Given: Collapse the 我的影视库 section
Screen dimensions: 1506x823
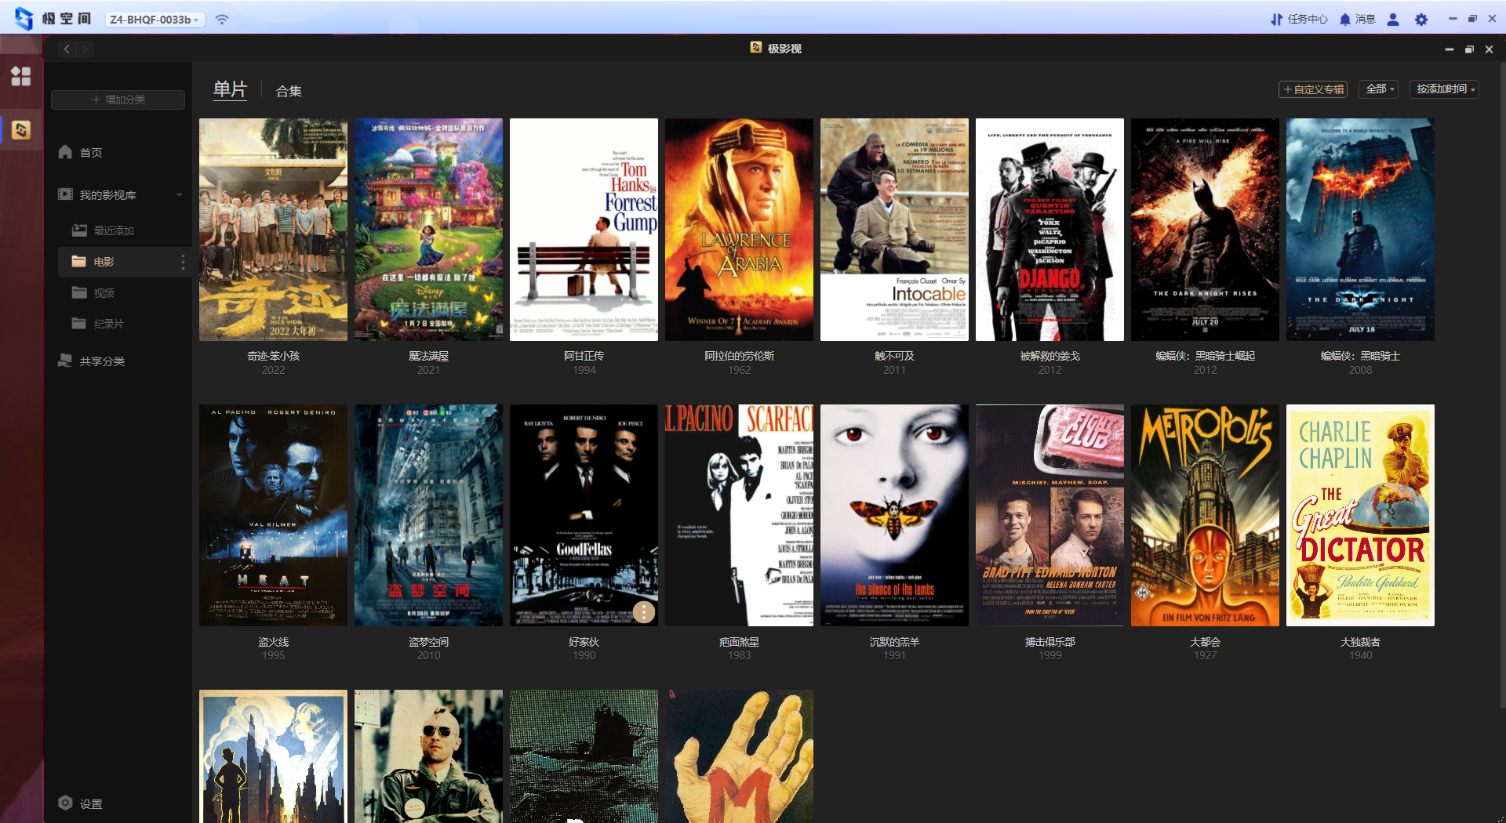Looking at the screenshot, I should (x=179, y=194).
